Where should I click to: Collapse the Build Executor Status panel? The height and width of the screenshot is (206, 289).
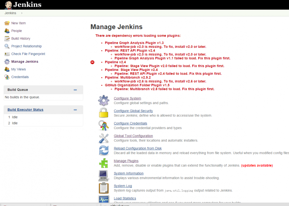pyautogui.click(x=75, y=110)
